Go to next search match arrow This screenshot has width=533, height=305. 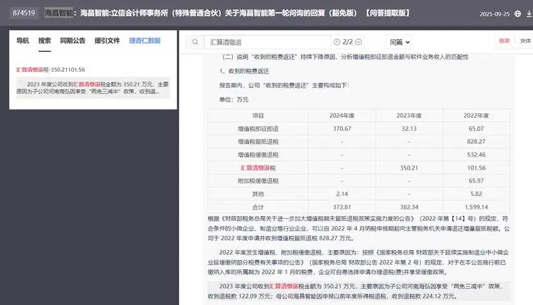(x=358, y=42)
